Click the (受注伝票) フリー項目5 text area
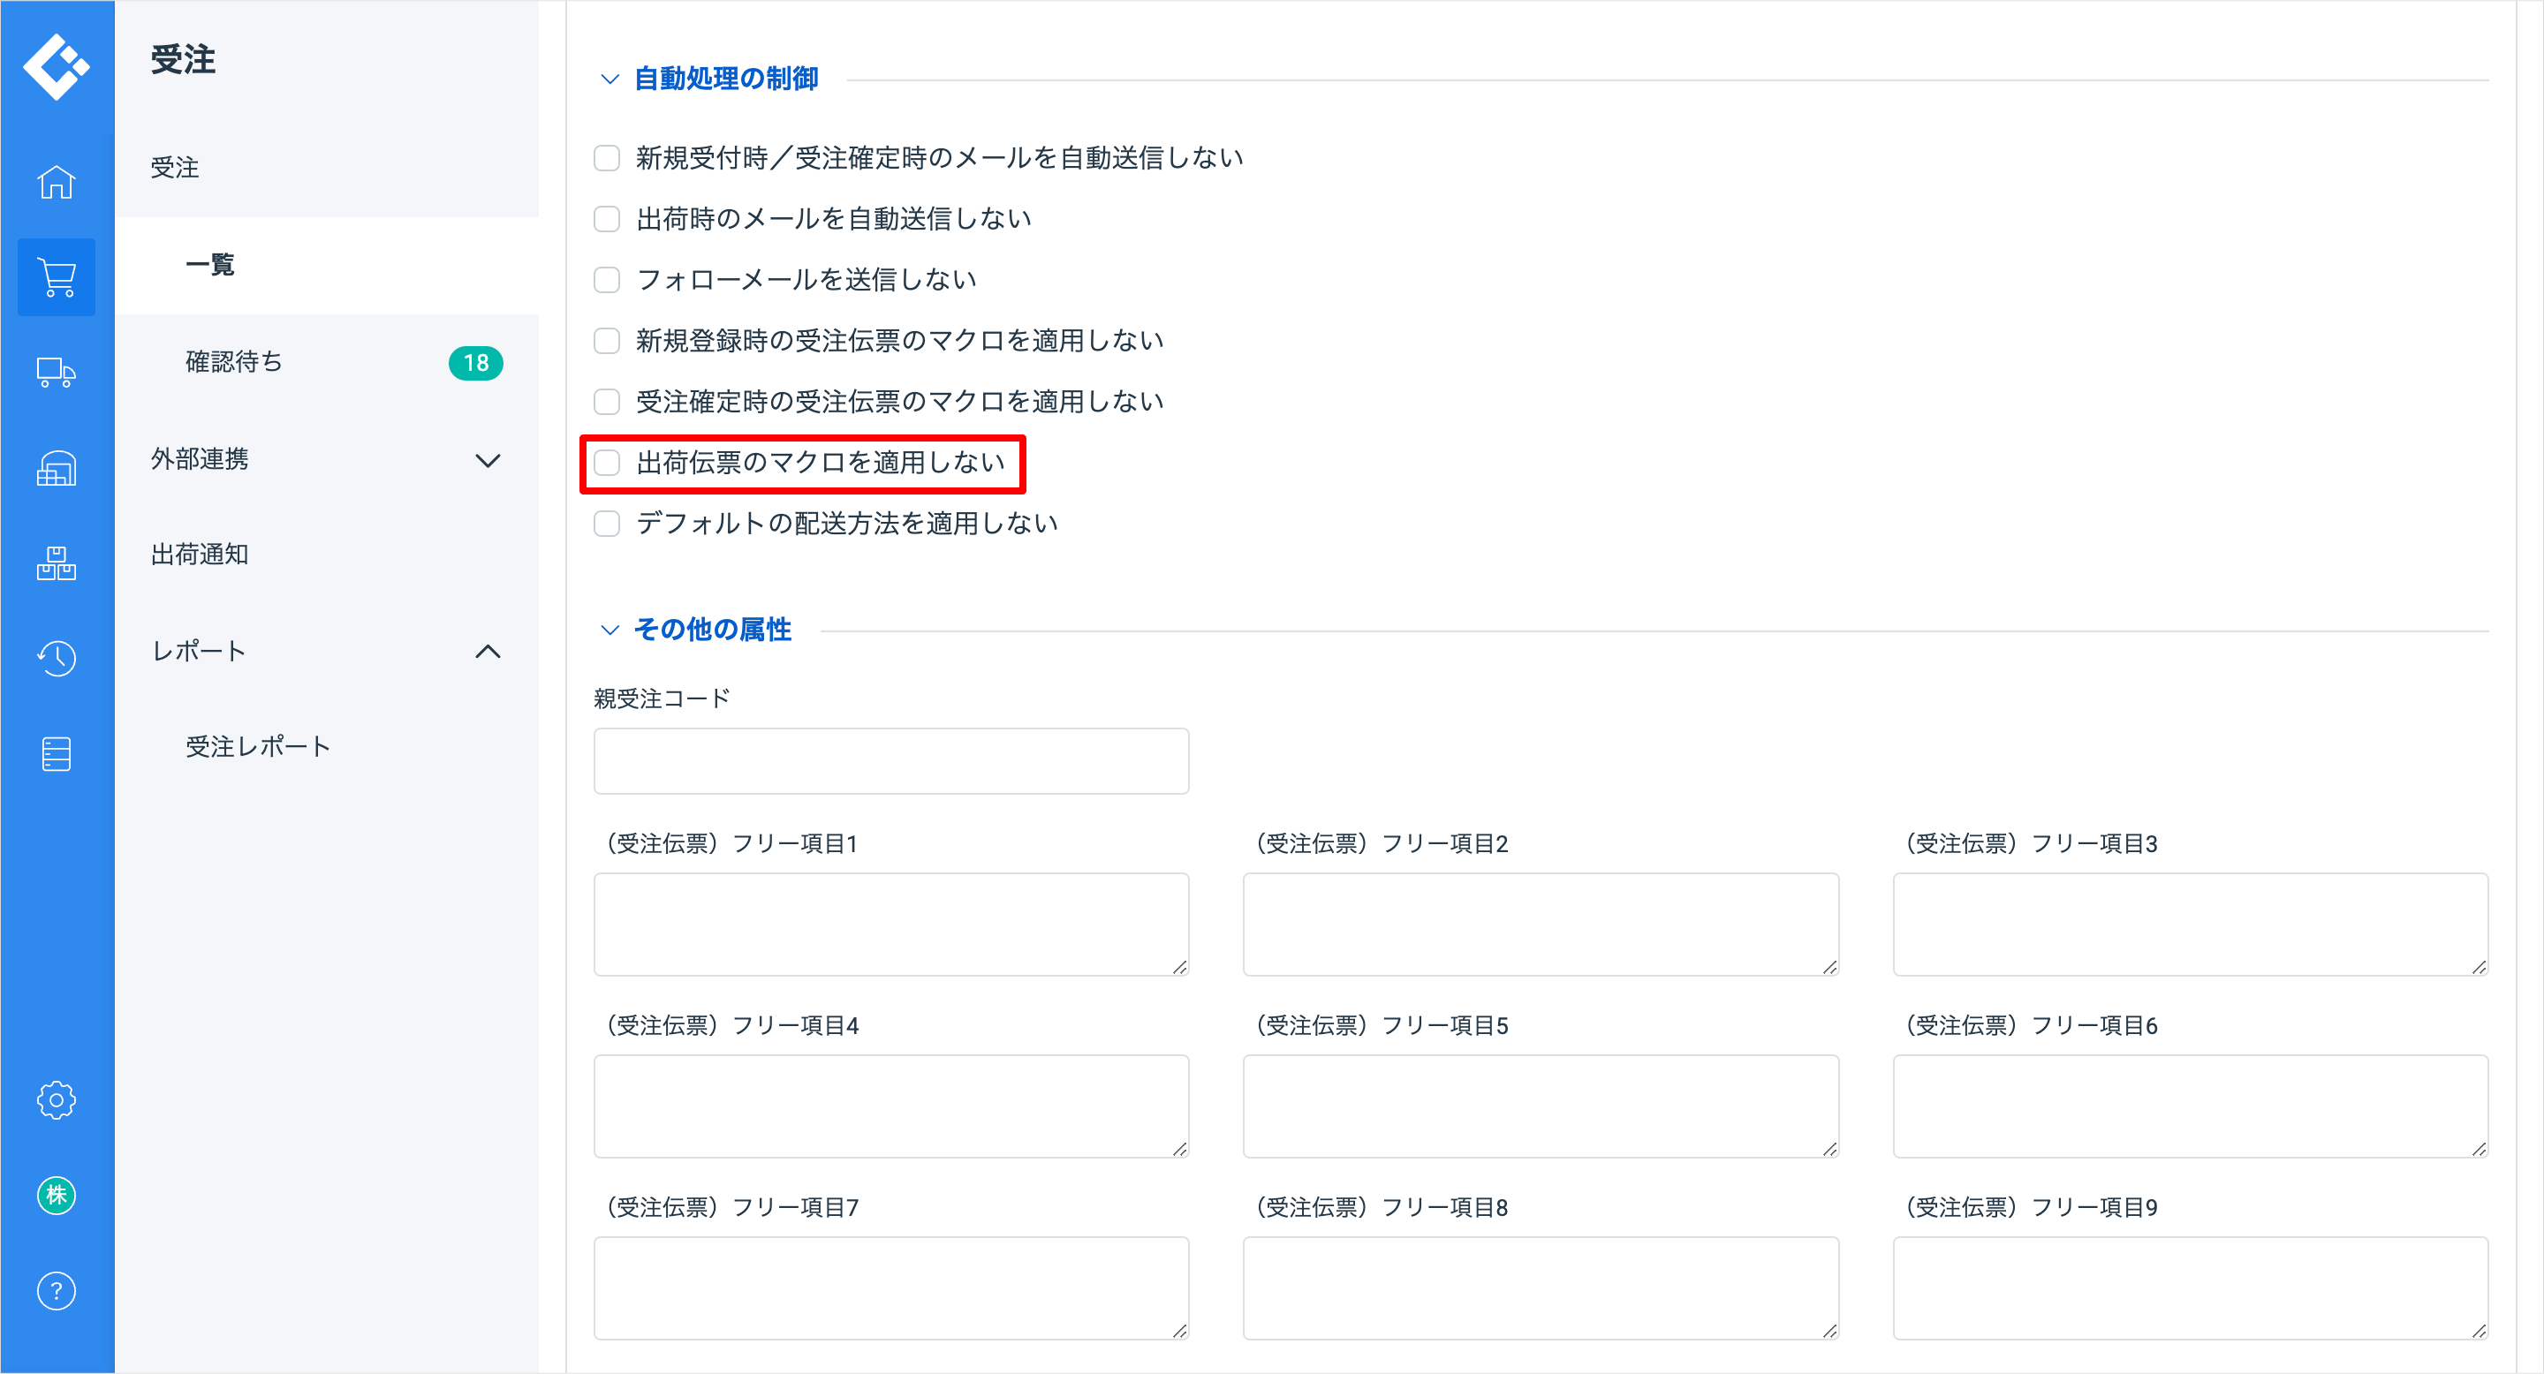Viewport: 2544px width, 1374px height. coord(1541,1106)
